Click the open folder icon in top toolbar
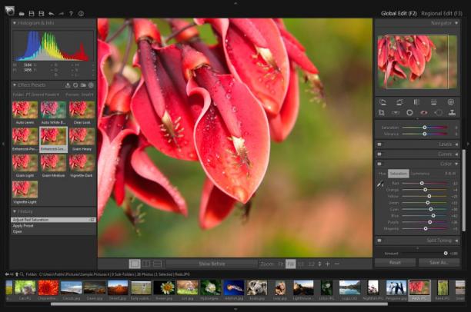 click(22, 14)
